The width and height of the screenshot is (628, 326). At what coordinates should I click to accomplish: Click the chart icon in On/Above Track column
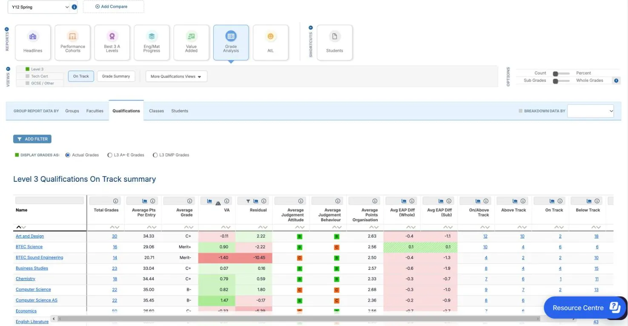pyautogui.click(x=478, y=201)
